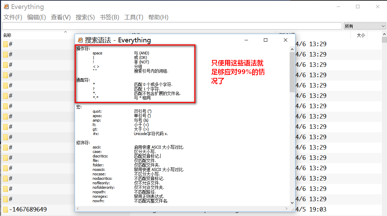Click the right arrow of the dialog horizontal scrollbar
The image size is (387, 216).
(287, 208)
